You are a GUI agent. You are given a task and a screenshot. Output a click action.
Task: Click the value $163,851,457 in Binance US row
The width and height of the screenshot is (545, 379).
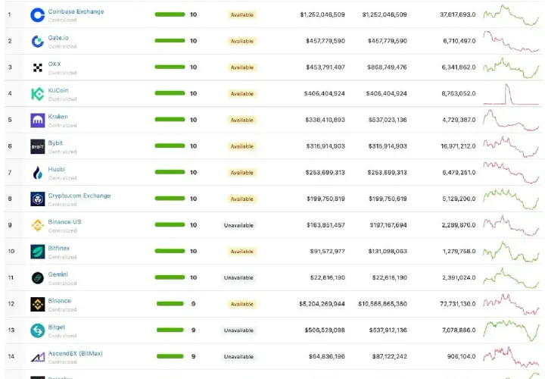325,225
